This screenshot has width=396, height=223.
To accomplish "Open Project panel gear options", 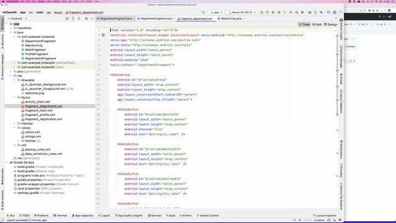I will [87, 19].
